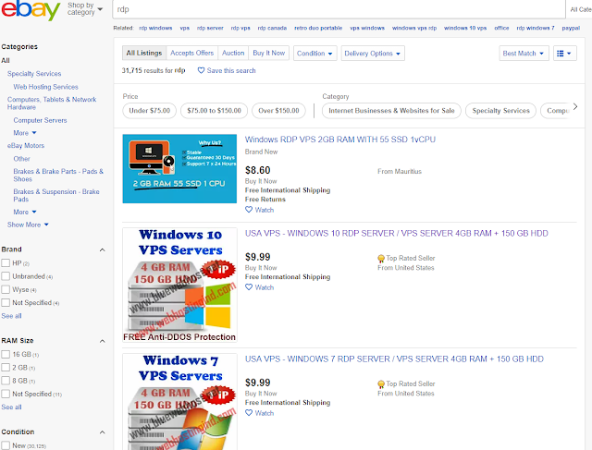592x450 pixels.
Task: Click the Windows 7 VPS Servers thumbnail
Action: (x=179, y=402)
